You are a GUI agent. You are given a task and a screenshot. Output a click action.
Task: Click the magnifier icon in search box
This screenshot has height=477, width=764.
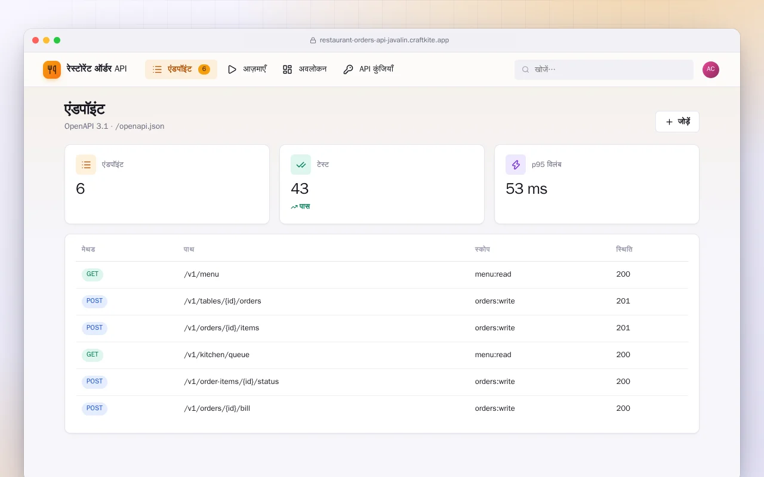[526, 70]
